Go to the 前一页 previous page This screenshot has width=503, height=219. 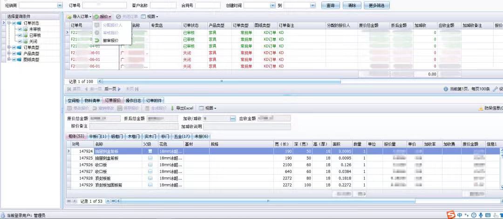tap(94, 89)
